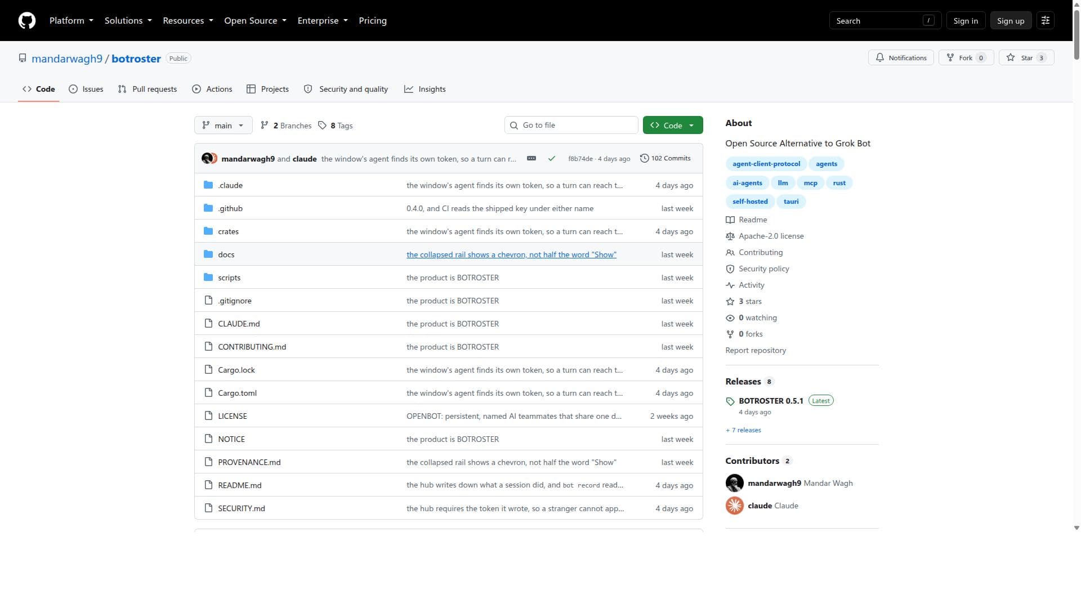1081x608 pixels.
Task: Expand the Resources menu
Action: tap(188, 21)
